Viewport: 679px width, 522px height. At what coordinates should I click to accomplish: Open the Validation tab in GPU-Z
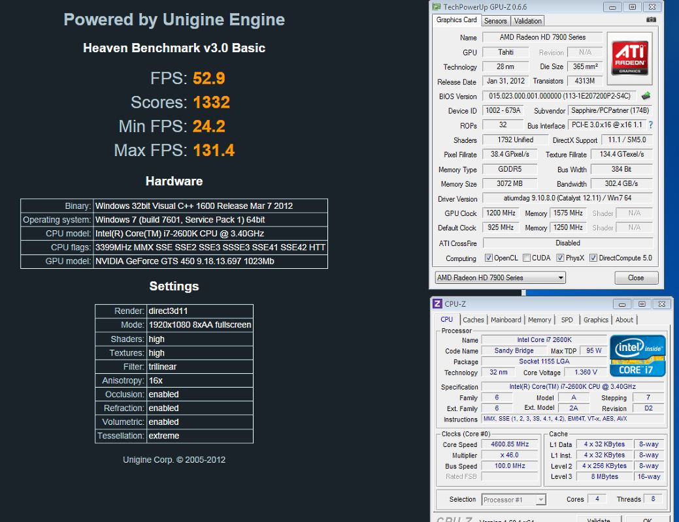(x=527, y=21)
